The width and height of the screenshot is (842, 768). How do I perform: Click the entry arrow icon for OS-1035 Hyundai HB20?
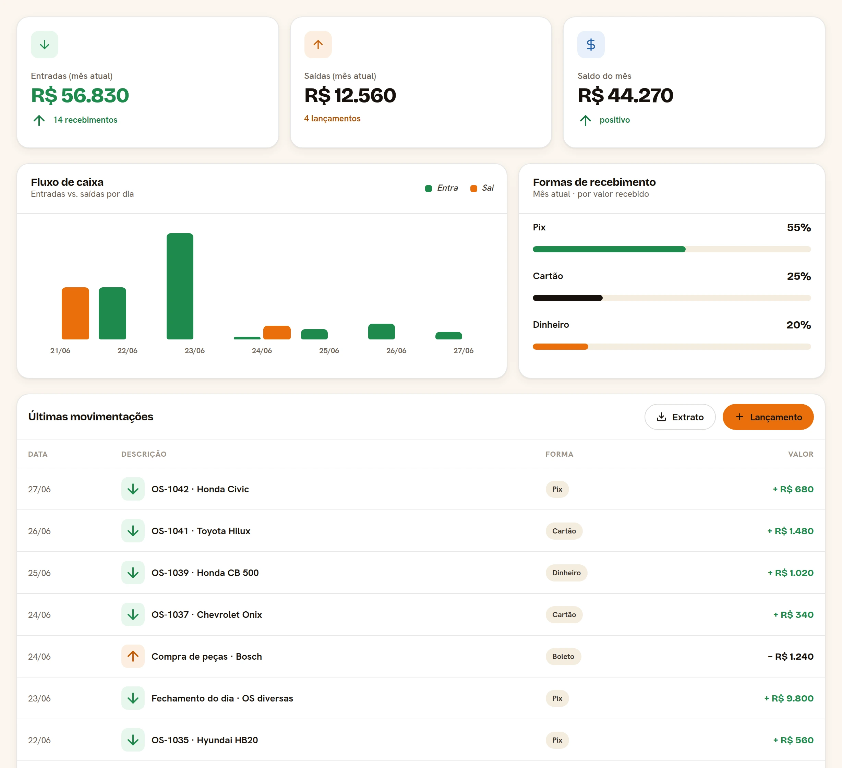pos(133,740)
